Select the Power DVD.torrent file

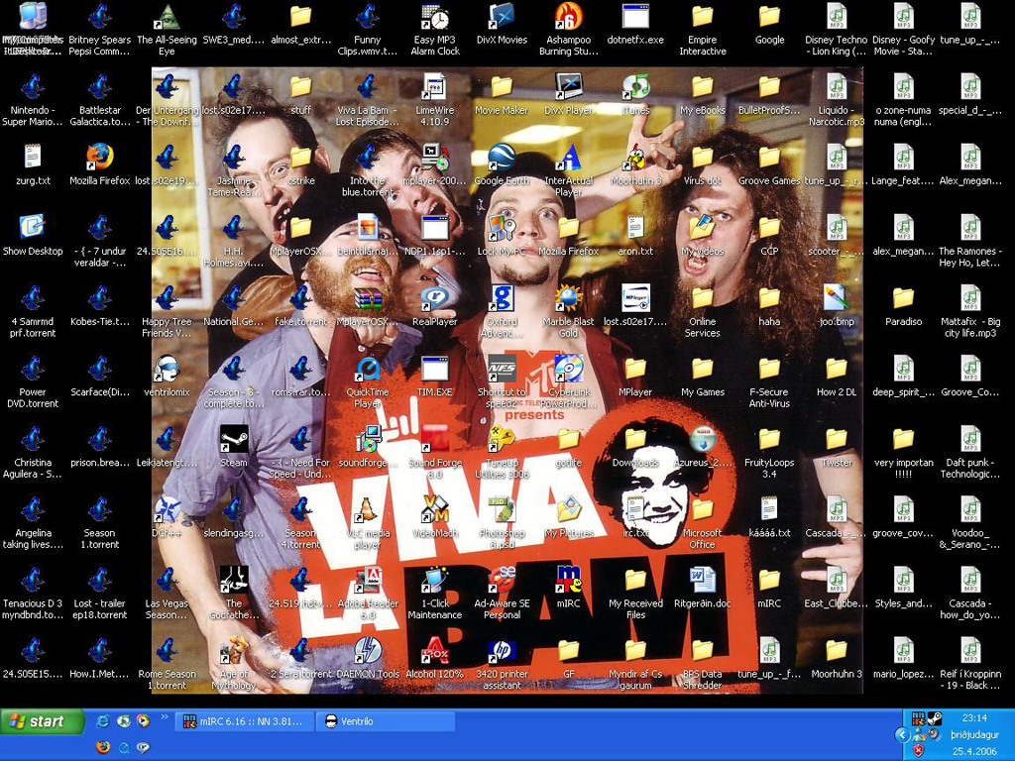33,381
